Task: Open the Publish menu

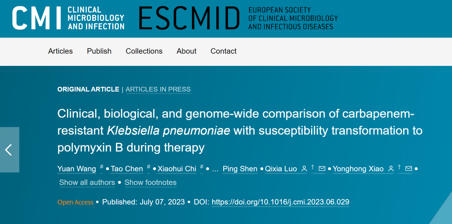Action: tap(99, 51)
